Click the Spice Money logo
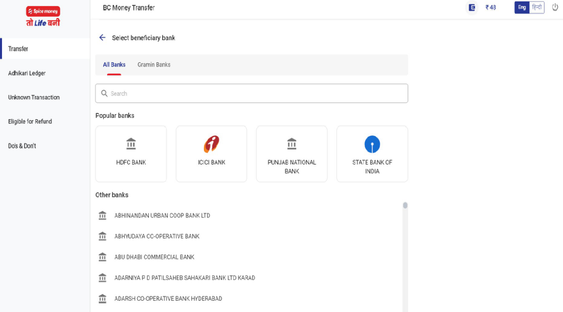Image resolution: width=563 pixels, height=312 pixels. [43, 17]
